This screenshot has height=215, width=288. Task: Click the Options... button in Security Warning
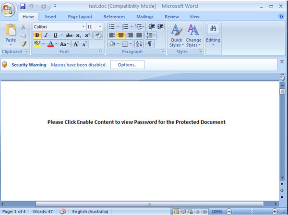127,65
